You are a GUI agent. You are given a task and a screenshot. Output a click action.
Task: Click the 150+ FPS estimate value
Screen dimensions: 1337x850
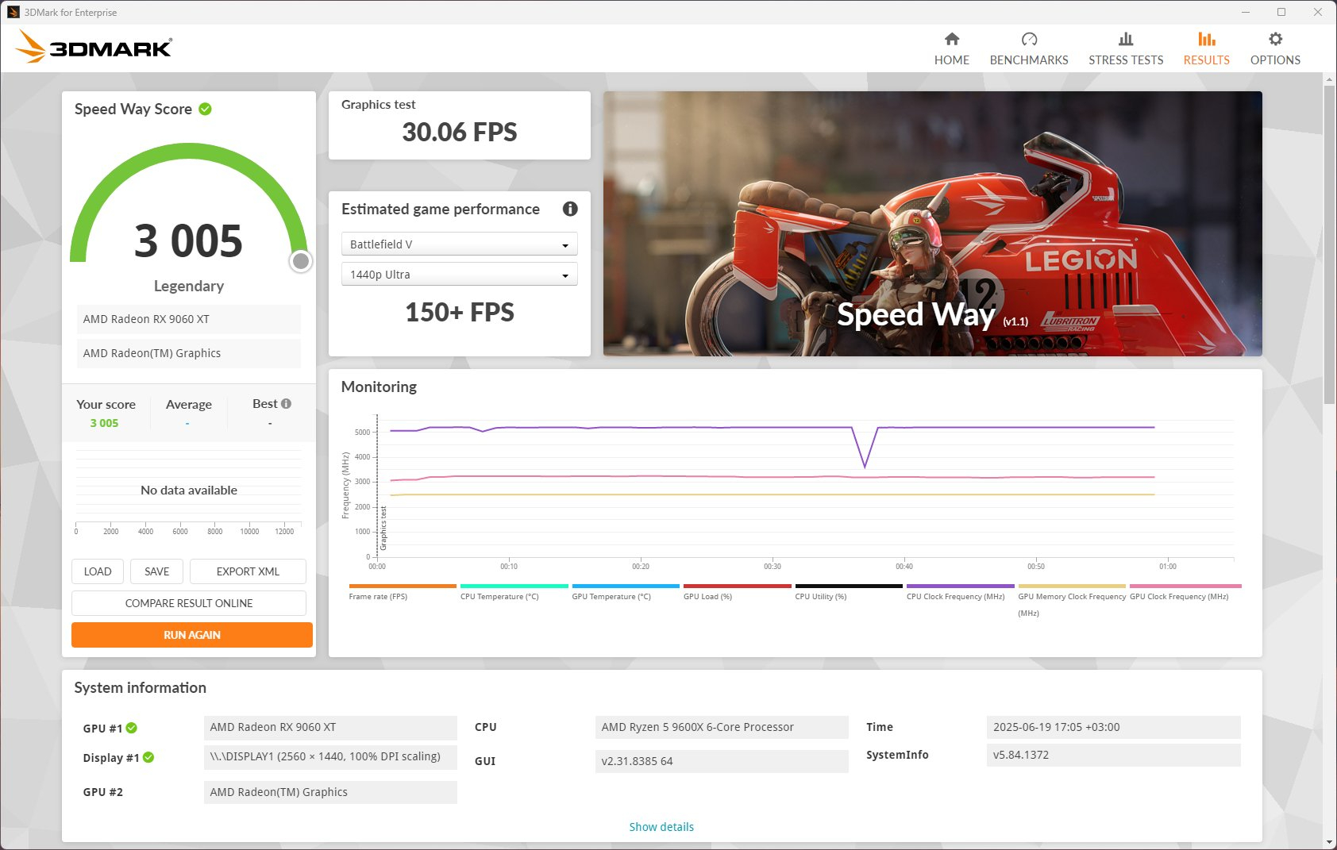coord(460,312)
